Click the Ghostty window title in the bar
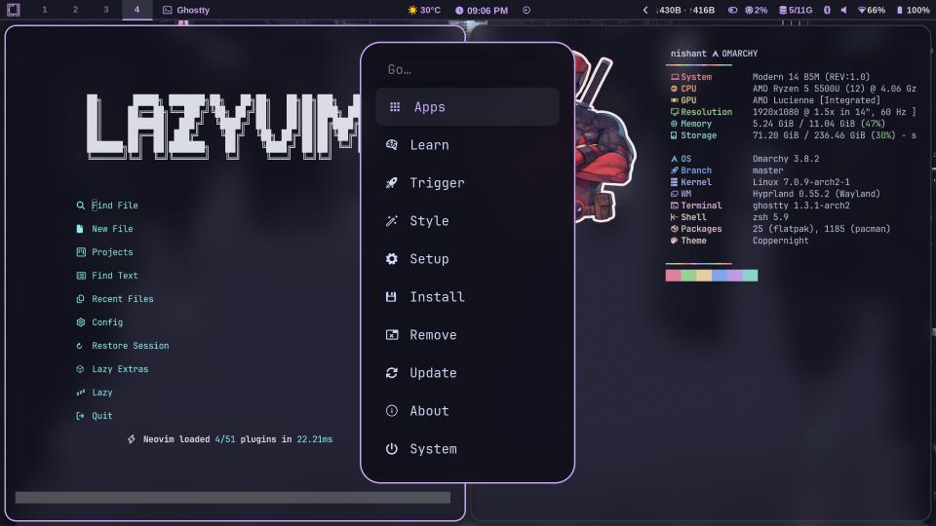Viewport: 936px width, 526px height. point(186,10)
